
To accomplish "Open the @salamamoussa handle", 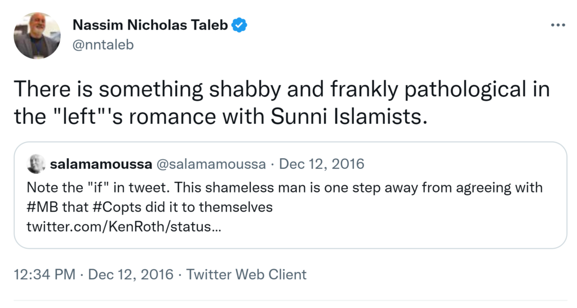I will [x=211, y=164].
